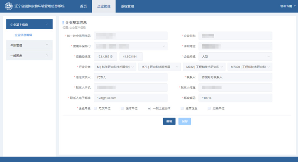Open the 企业规模 dropdown showing 大型
This screenshot has width=298, height=162.
(x=235, y=57)
